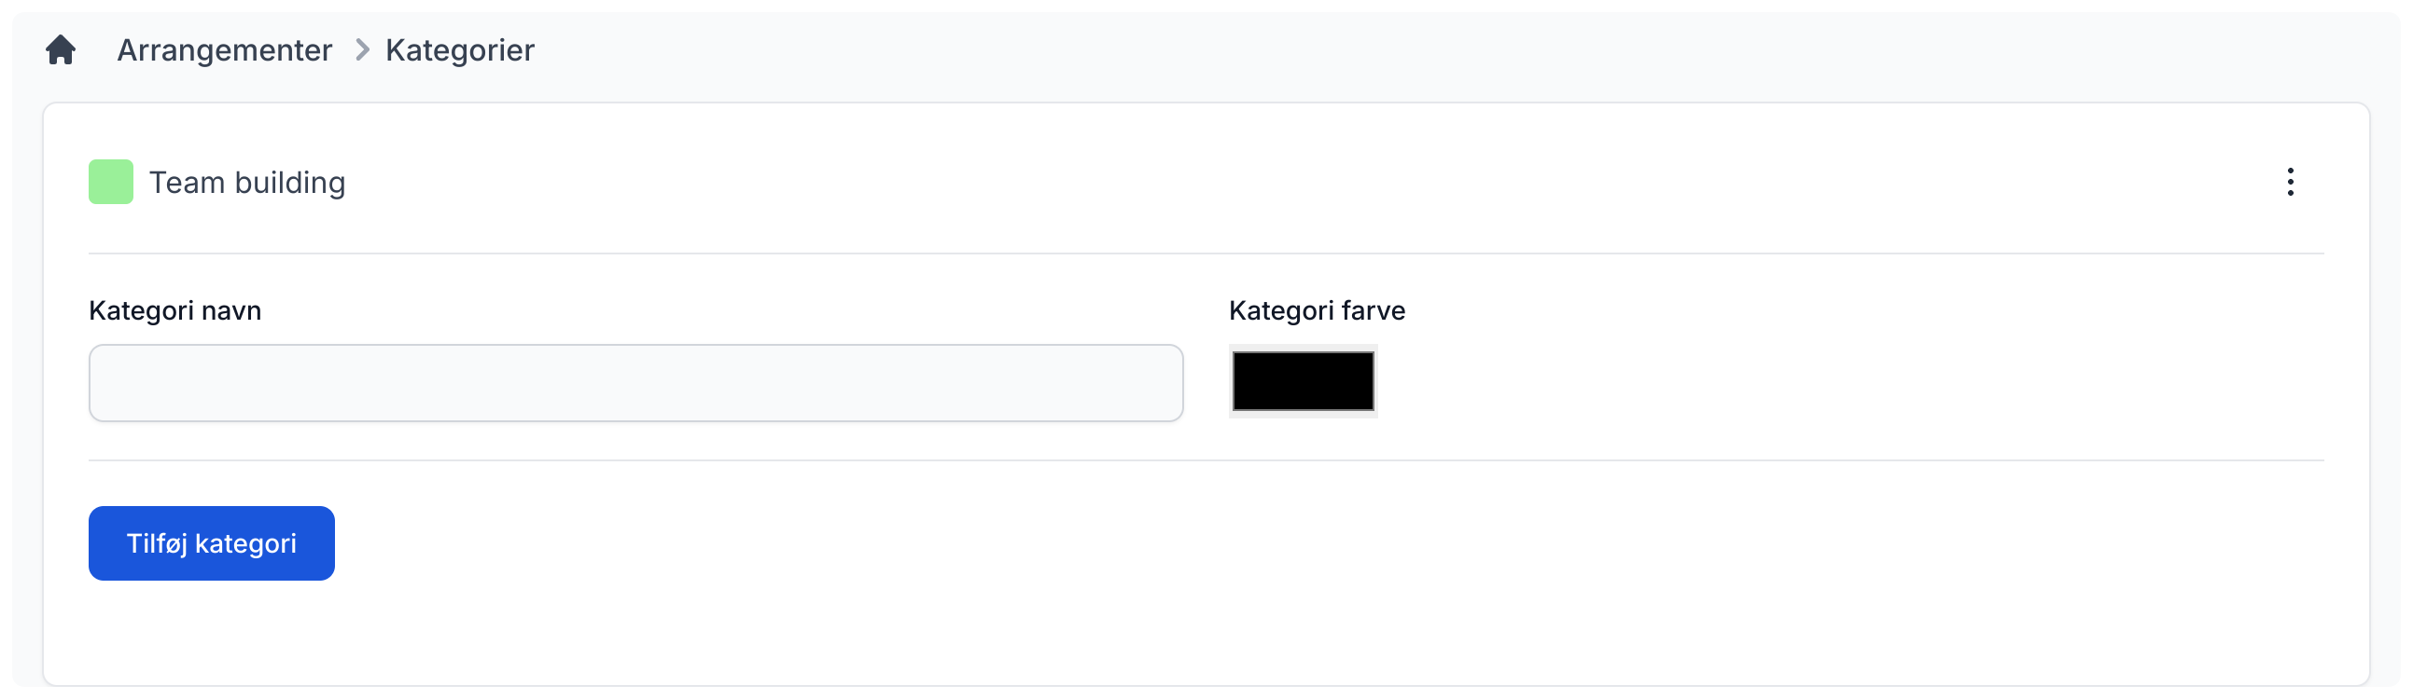Open the black Kategori farve color picker

(x=1302, y=381)
